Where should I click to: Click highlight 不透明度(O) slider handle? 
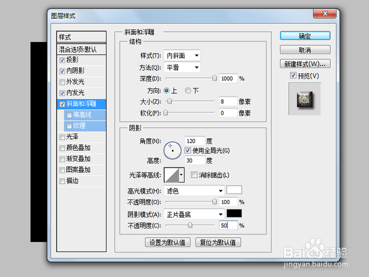[x=214, y=202]
